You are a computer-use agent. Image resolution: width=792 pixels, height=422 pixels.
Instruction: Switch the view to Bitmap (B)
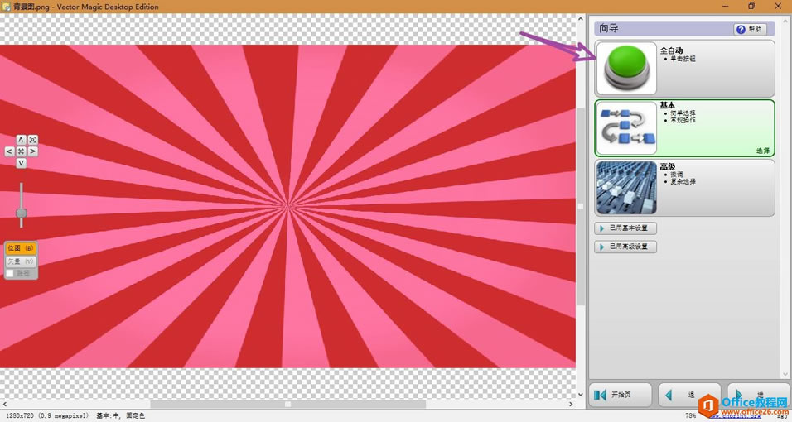(x=21, y=248)
